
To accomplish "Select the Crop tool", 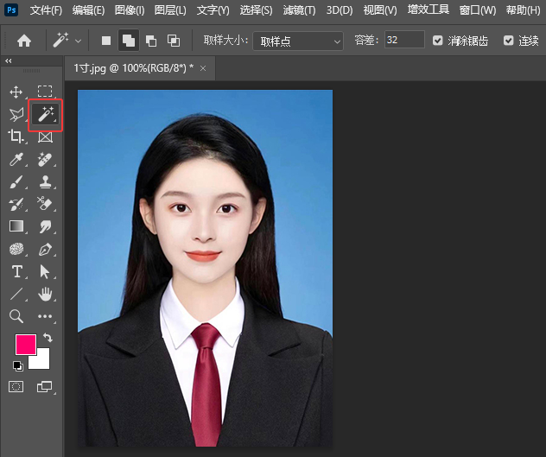I will click(16, 136).
